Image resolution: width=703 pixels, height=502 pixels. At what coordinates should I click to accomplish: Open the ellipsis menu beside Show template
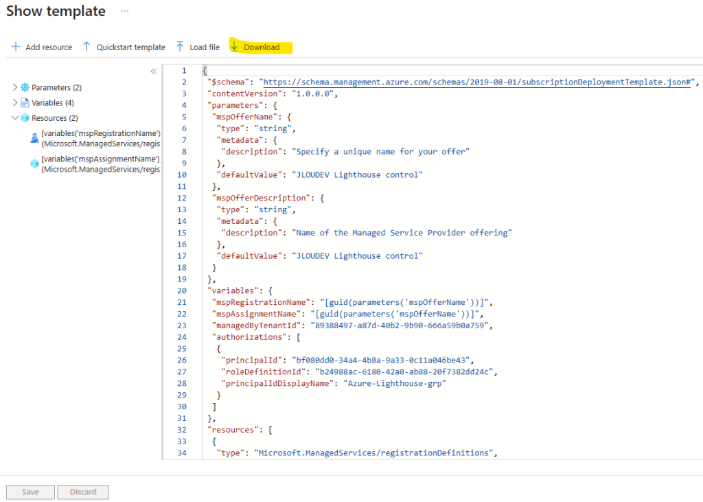[125, 11]
